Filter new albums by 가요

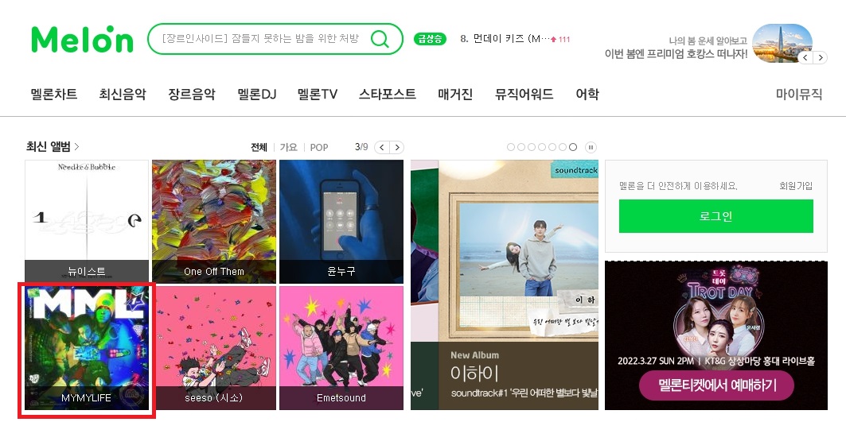click(x=289, y=148)
